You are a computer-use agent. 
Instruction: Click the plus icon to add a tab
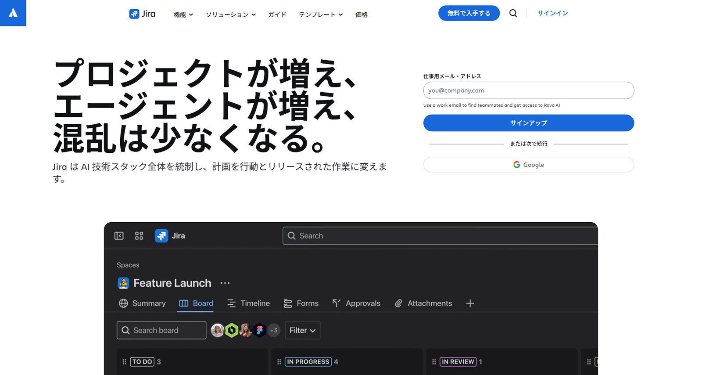coord(470,303)
